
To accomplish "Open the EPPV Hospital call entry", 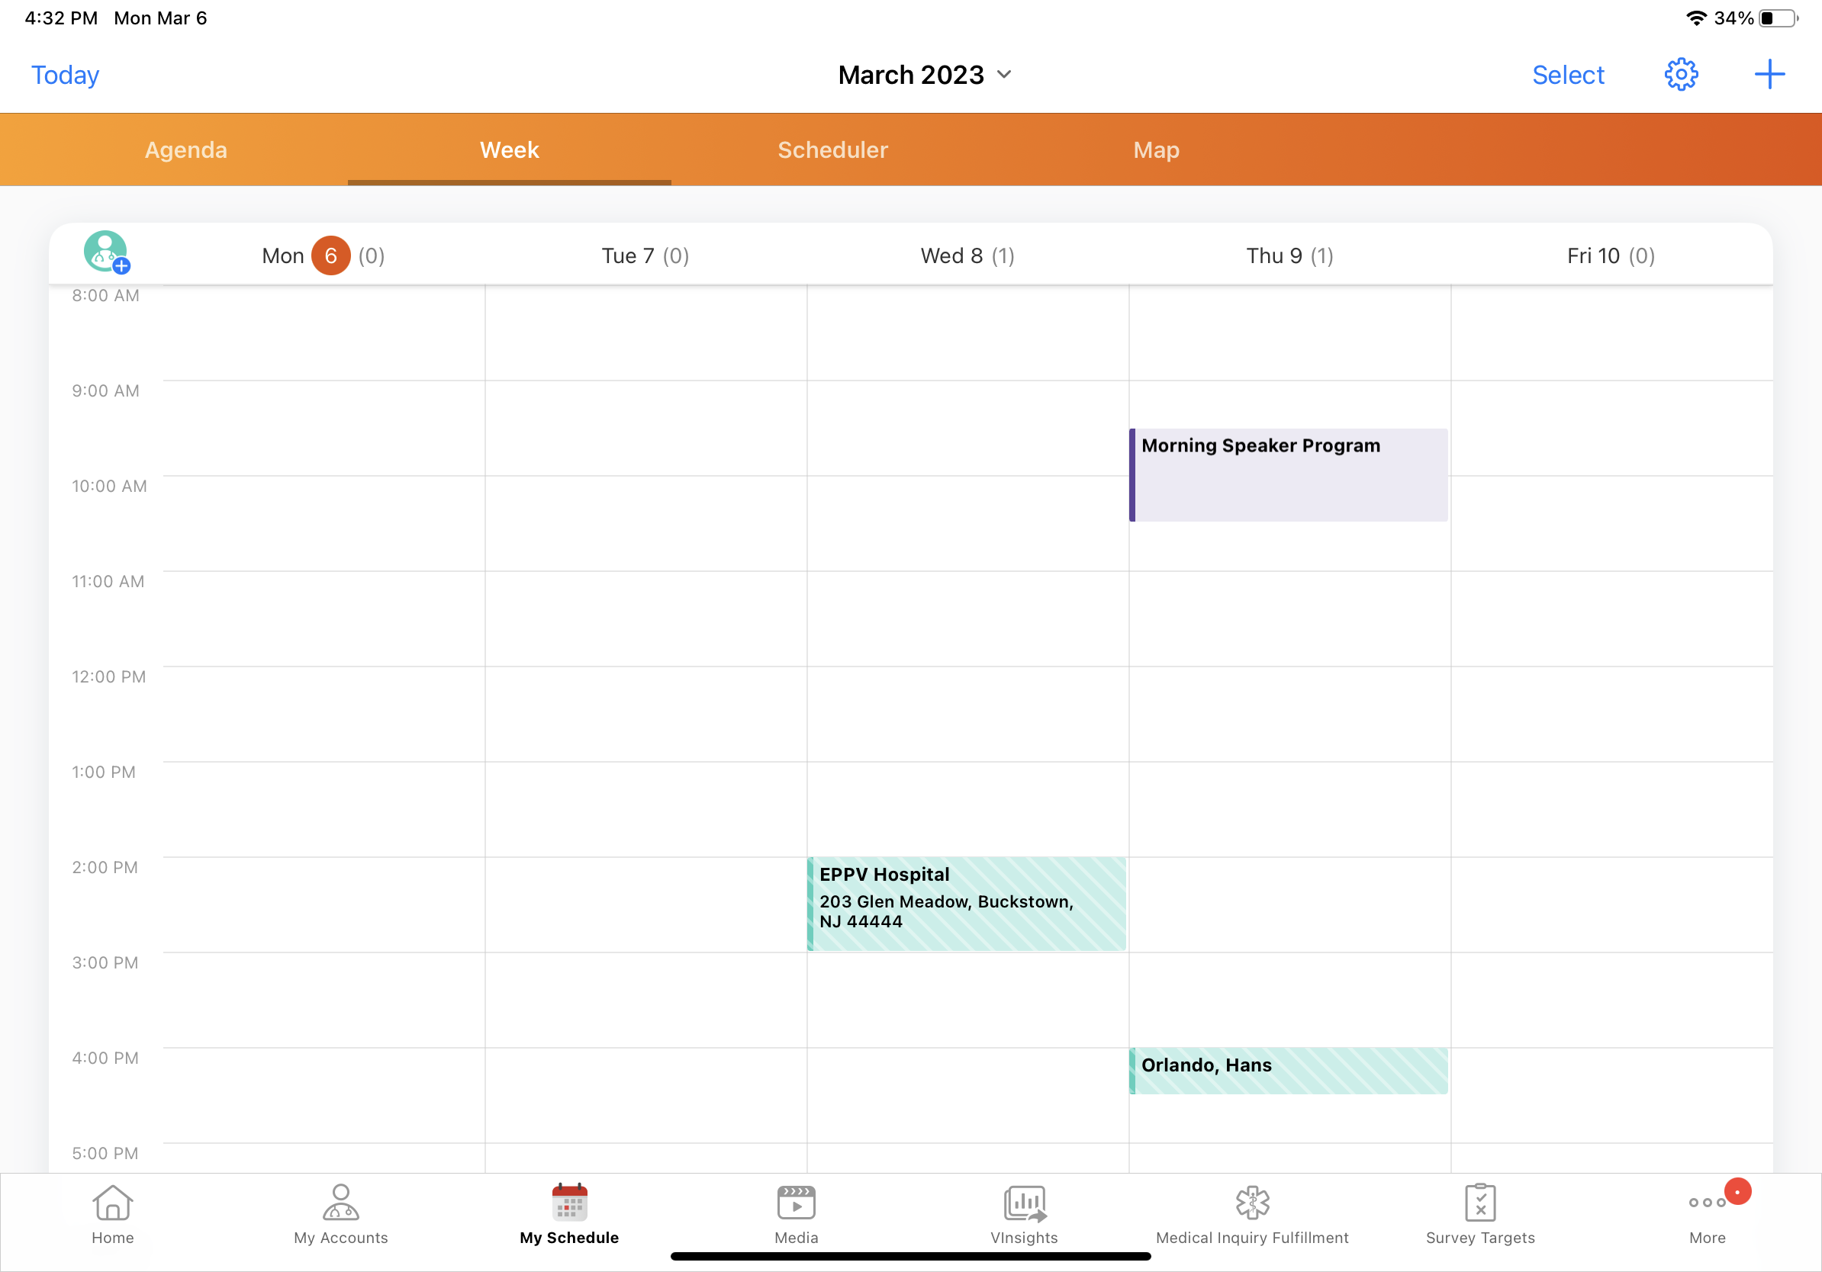I will pos(967,903).
